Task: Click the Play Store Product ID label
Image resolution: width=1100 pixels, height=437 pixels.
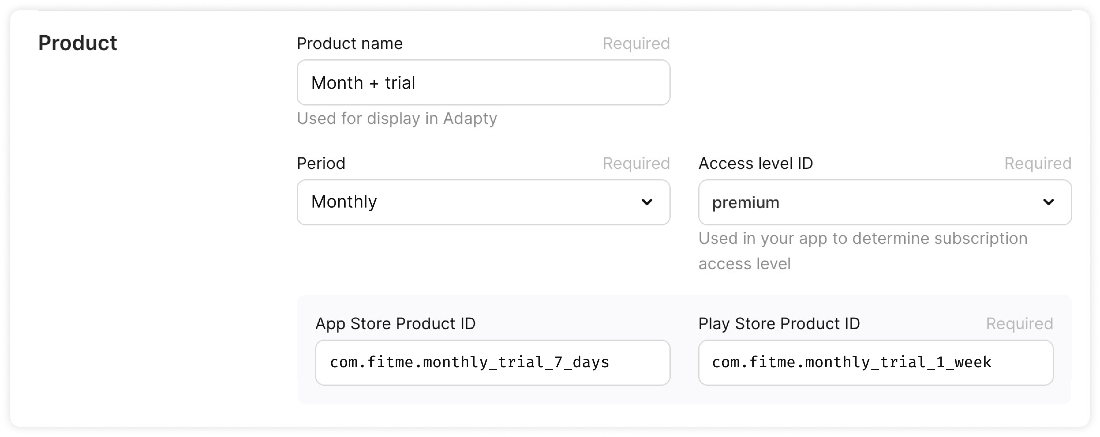Action: point(779,324)
